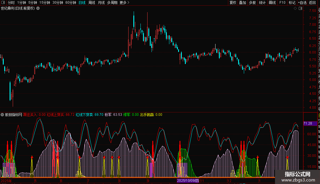
Task: Select the 分时 intraday view
Action: (x=11, y=3)
